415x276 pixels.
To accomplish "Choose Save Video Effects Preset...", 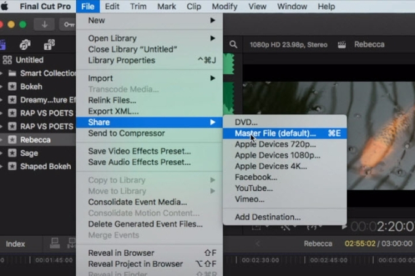I will point(149,151).
